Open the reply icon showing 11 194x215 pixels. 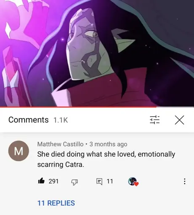point(99,181)
